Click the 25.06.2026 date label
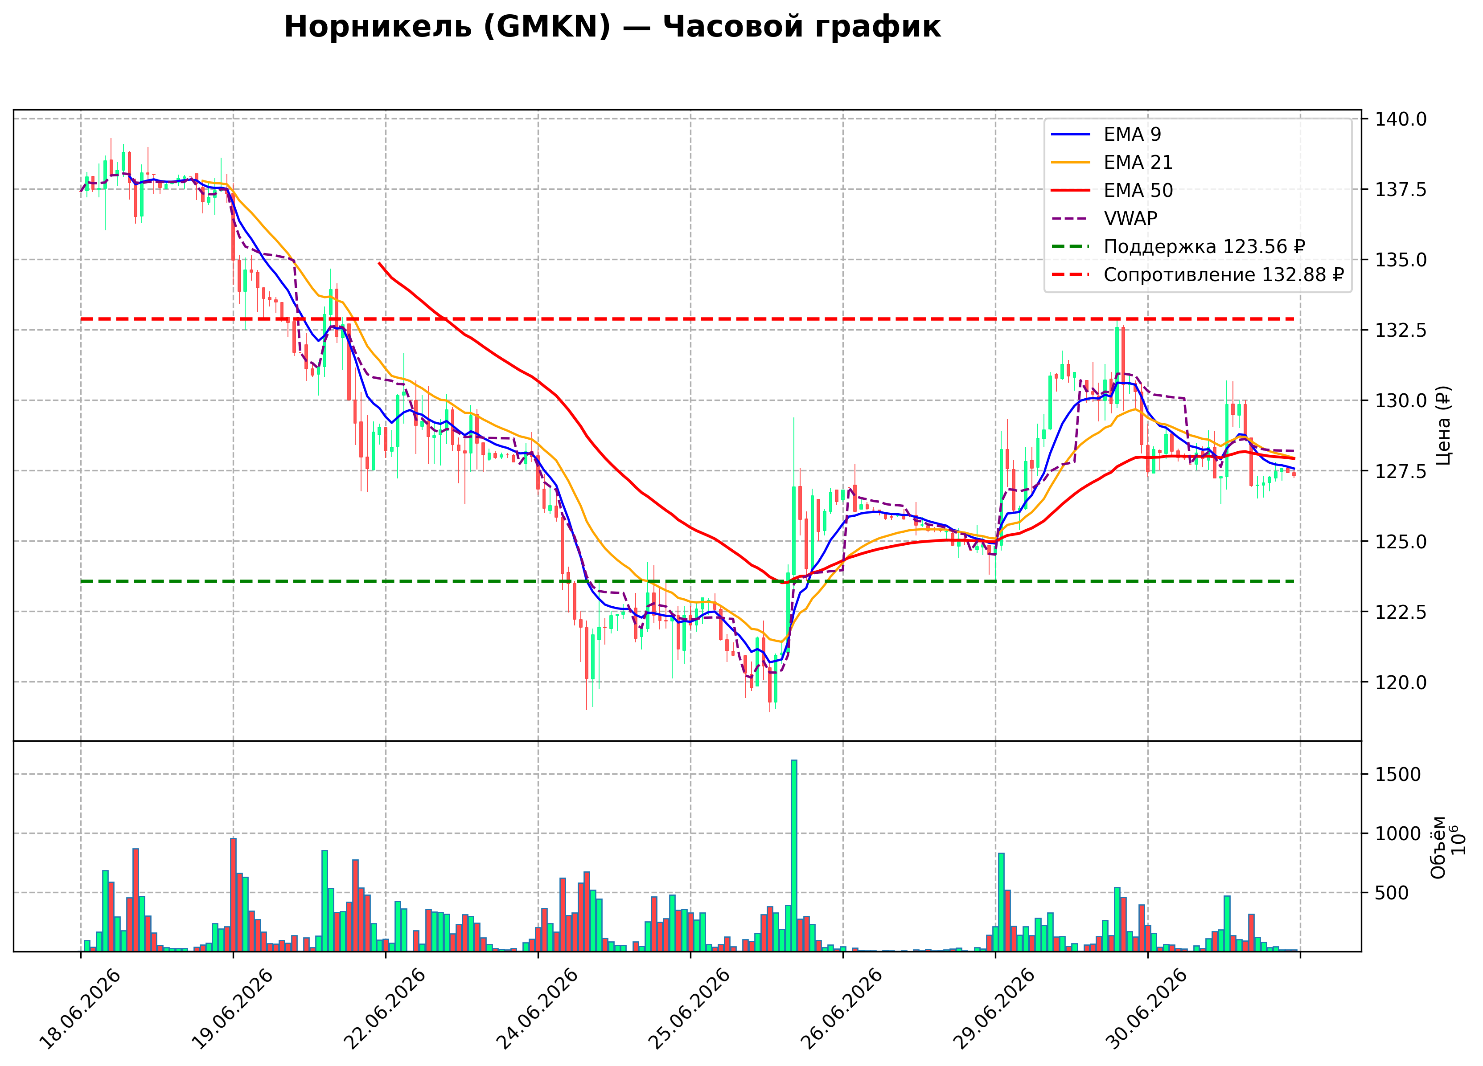Viewport: 1483px width, 1066px height. click(689, 1009)
